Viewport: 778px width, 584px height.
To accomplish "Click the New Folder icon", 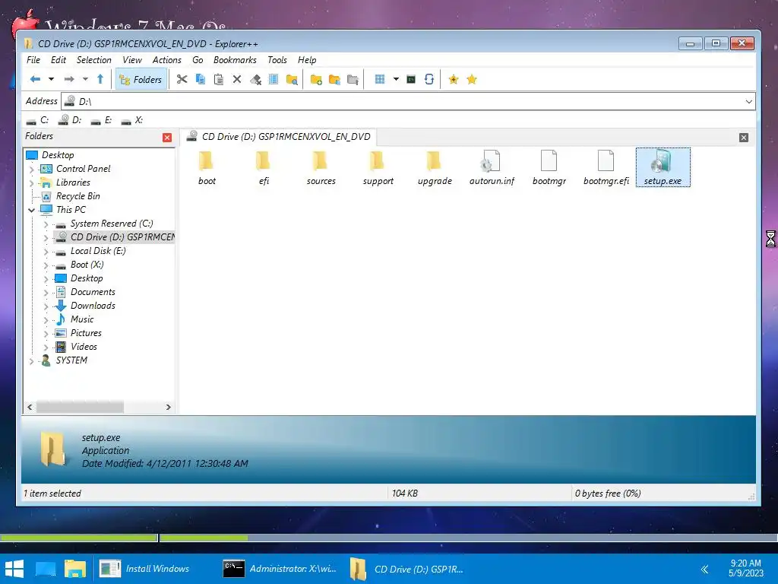I will [x=316, y=79].
